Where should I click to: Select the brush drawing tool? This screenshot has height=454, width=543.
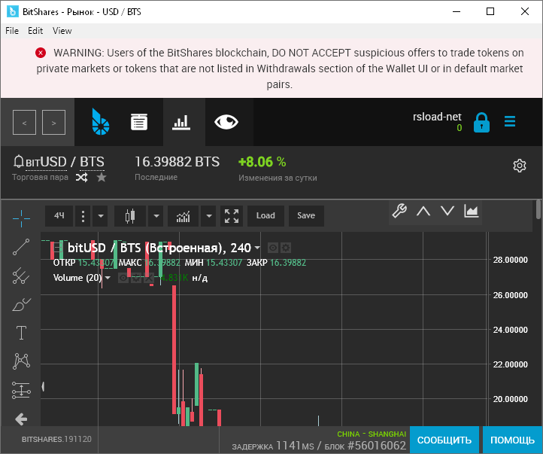21,305
